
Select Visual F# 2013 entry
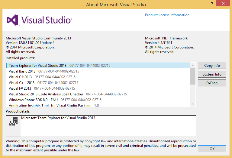point(20,88)
